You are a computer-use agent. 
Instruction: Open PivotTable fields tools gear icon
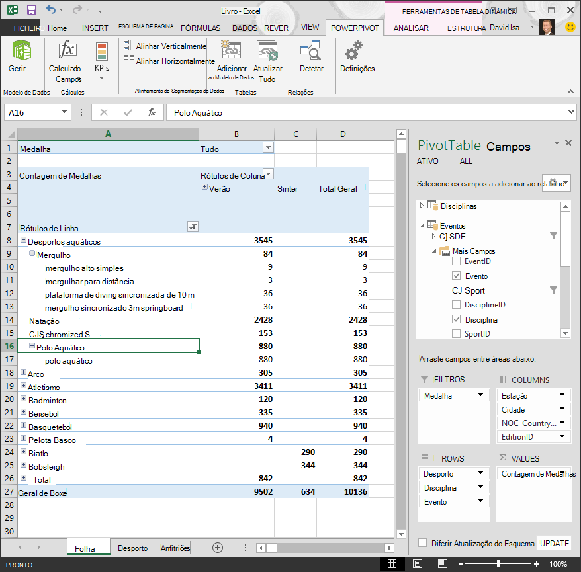[x=555, y=183]
